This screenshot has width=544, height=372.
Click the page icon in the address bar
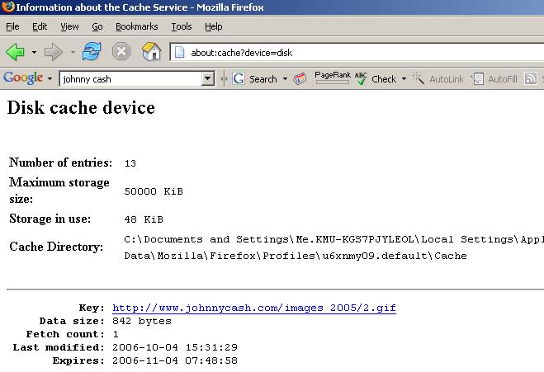[179, 52]
